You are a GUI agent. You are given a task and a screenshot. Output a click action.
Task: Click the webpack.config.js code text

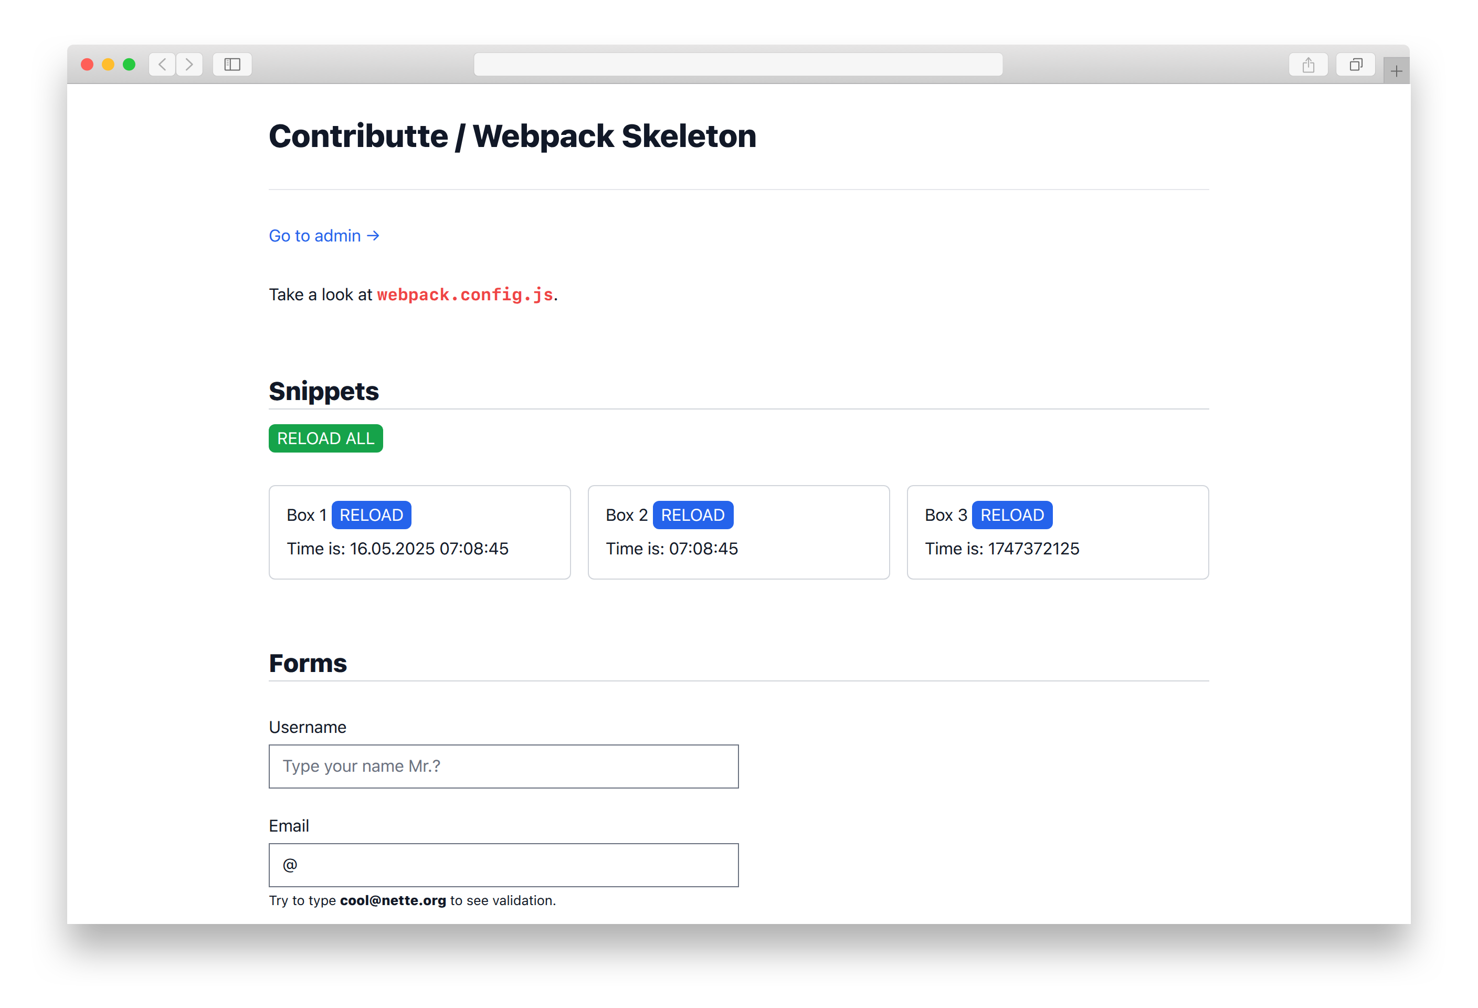pyautogui.click(x=465, y=295)
